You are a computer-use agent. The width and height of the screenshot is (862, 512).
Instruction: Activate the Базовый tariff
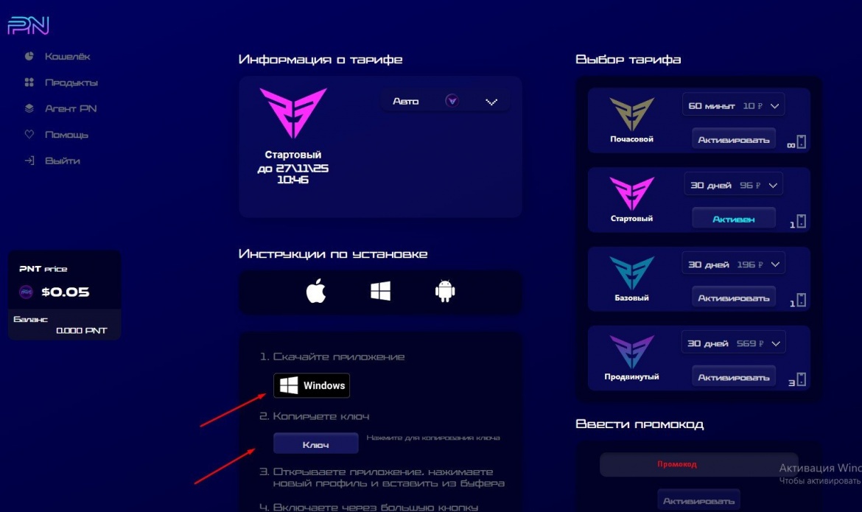pyautogui.click(x=733, y=298)
